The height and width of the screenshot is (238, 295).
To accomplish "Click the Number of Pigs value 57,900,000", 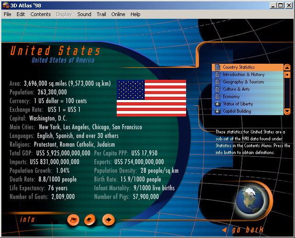I will [x=146, y=197].
